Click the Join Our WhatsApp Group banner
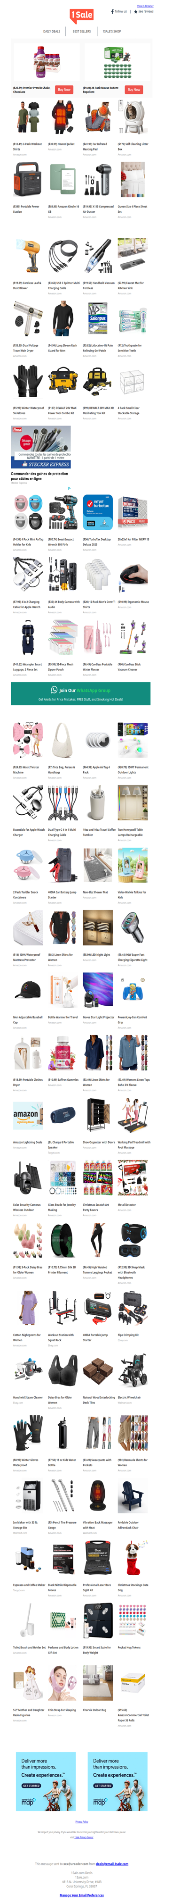 (81, 693)
